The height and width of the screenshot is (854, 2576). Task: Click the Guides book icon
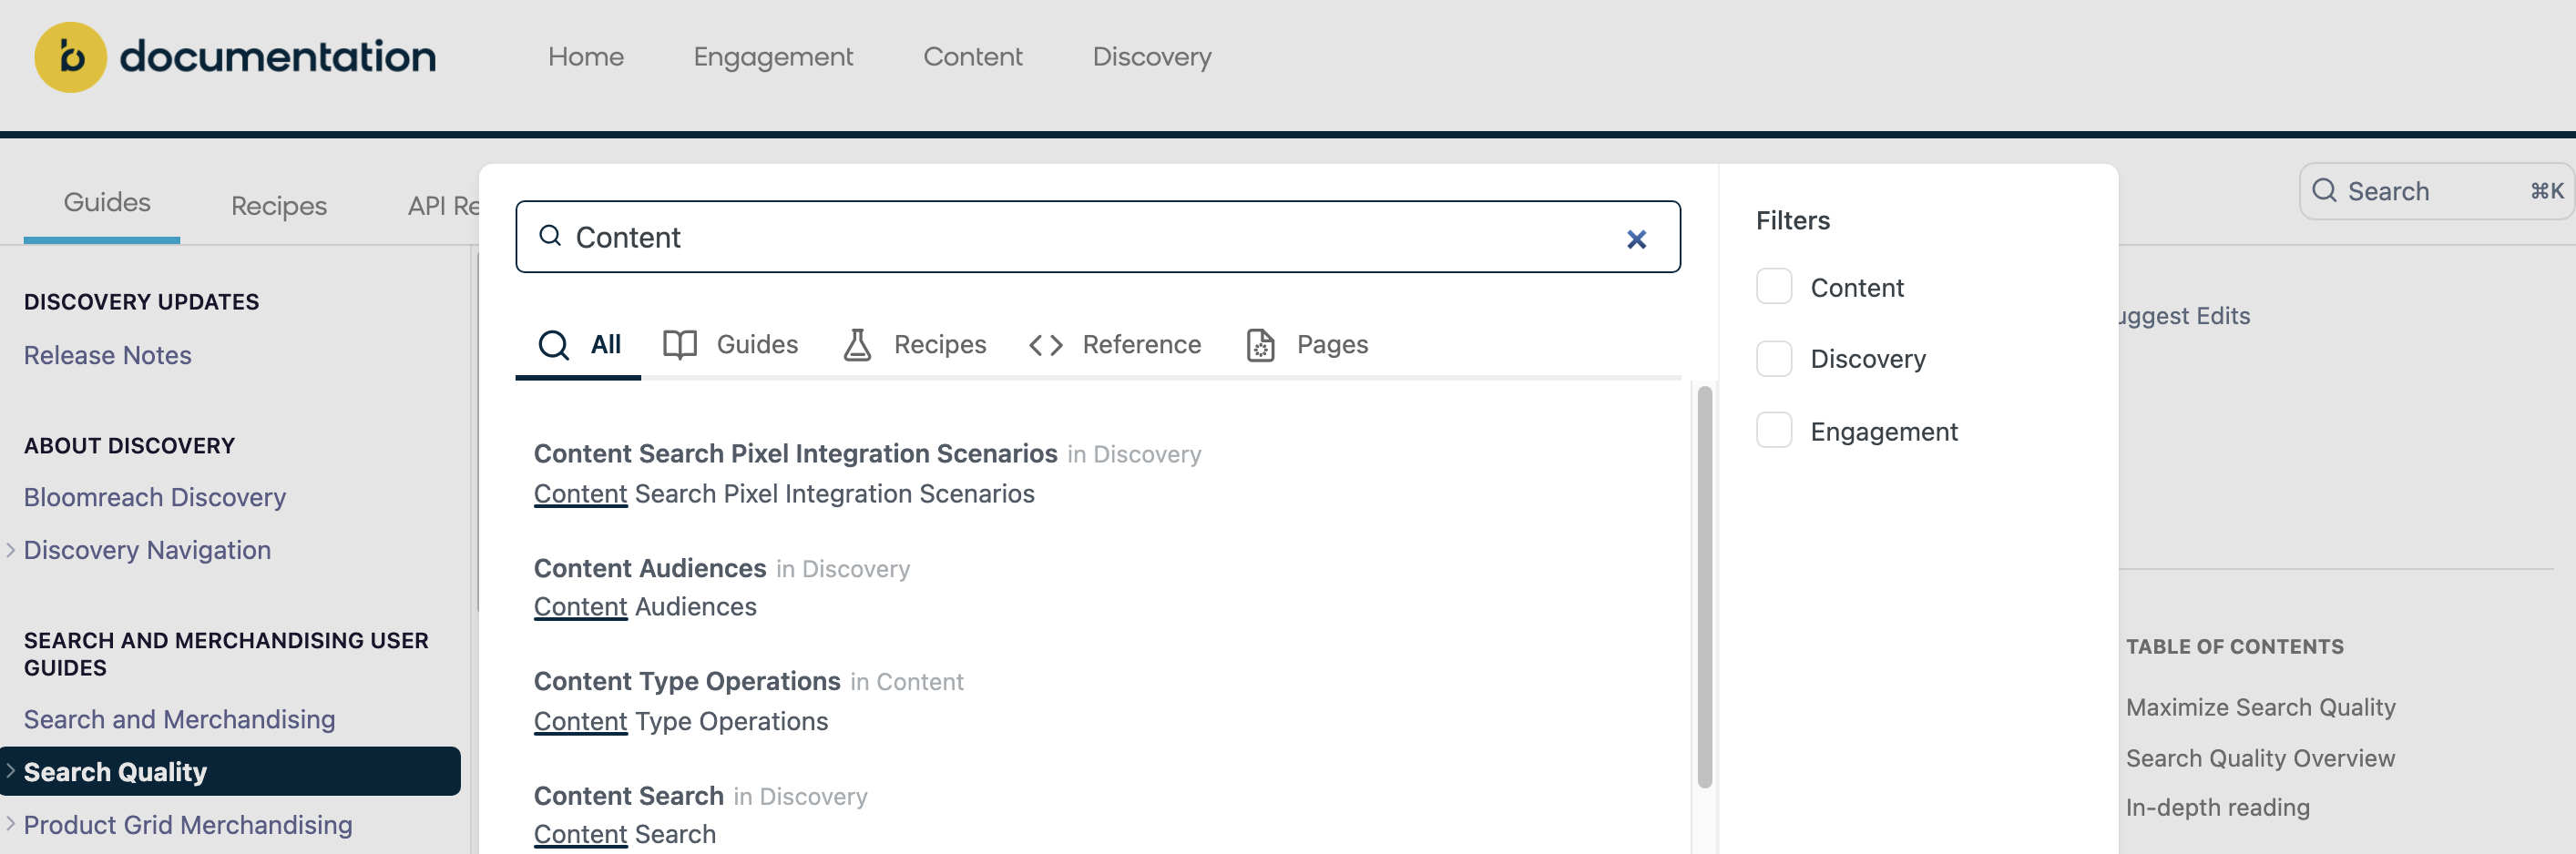click(680, 345)
